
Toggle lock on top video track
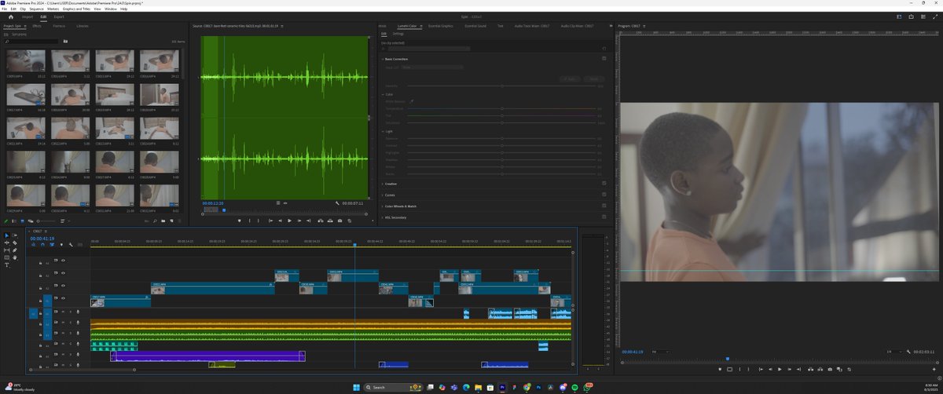coord(40,263)
